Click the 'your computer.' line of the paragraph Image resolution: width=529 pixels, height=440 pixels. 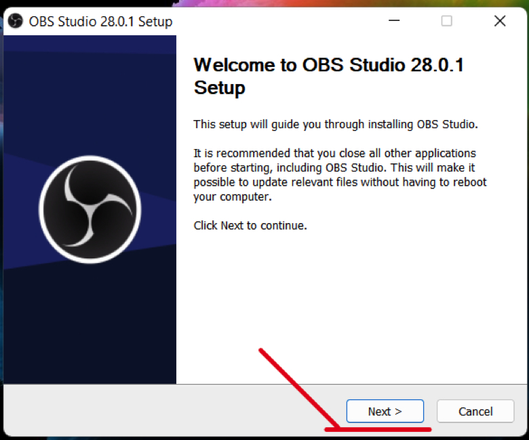(x=233, y=197)
